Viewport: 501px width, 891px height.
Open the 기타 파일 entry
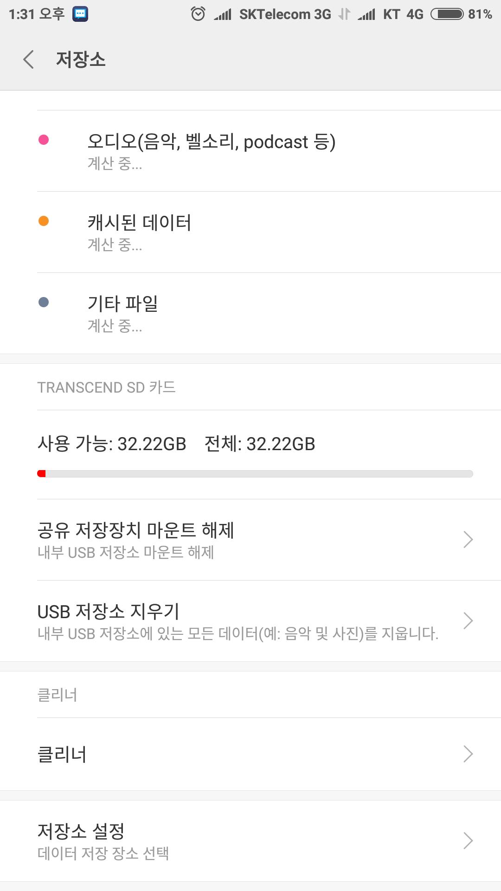[123, 304]
